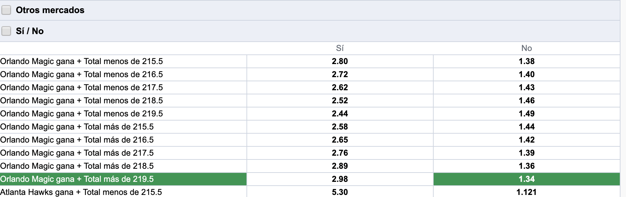The height and width of the screenshot is (197, 626).
Task: Pick Sí 2.72 on Total menos de 216.5
Action: 340,74
